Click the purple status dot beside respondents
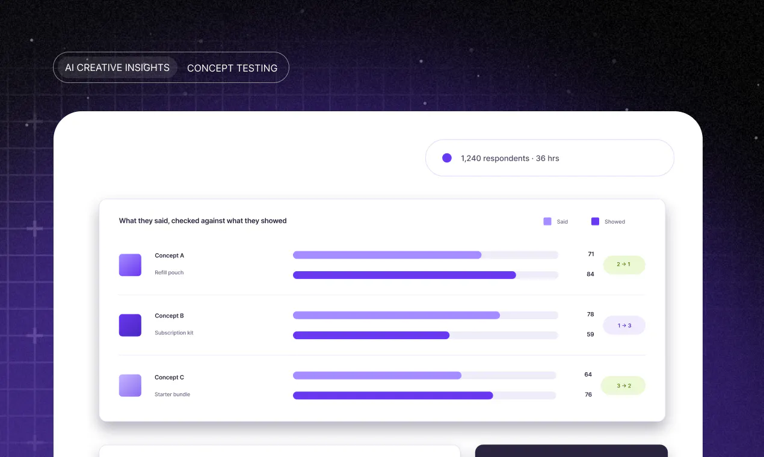Screen dimensions: 764x457 [x=447, y=158]
